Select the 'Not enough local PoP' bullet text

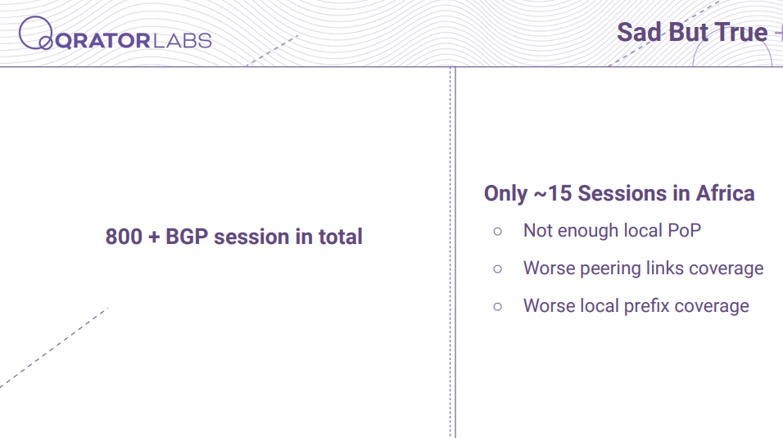[612, 231]
